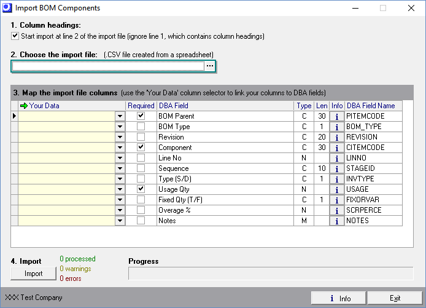This screenshot has height=308, width=426.
Task: Open Your Data dropdown for Type (S/D)
Action: coord(120,179)
